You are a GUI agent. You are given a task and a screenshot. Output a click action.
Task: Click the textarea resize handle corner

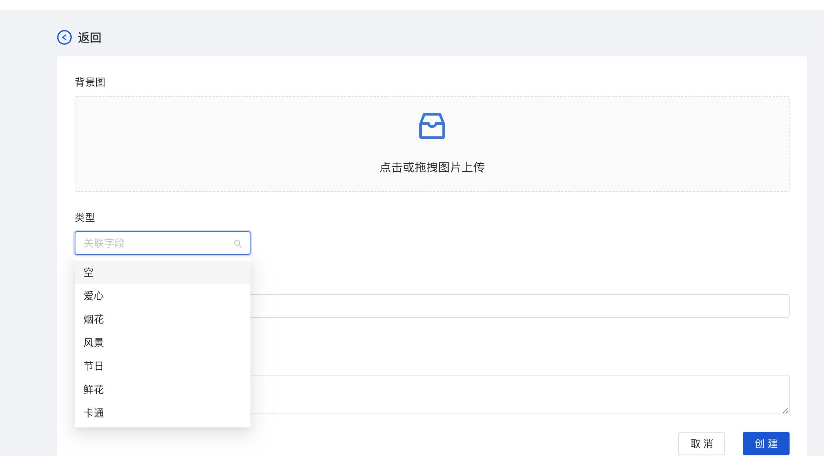click(x=786, y=410)
